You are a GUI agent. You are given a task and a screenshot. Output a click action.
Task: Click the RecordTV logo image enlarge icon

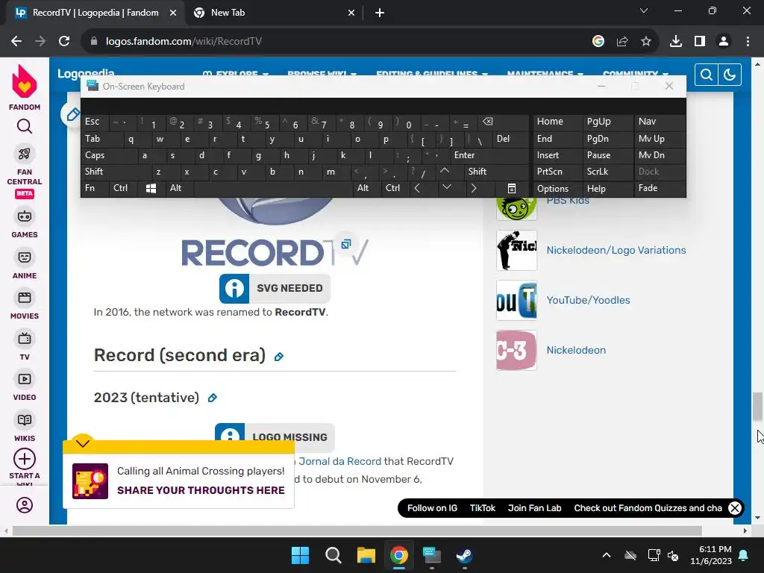click(346, 244)
